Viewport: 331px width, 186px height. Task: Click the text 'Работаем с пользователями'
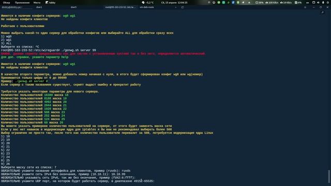click(23, 26)
